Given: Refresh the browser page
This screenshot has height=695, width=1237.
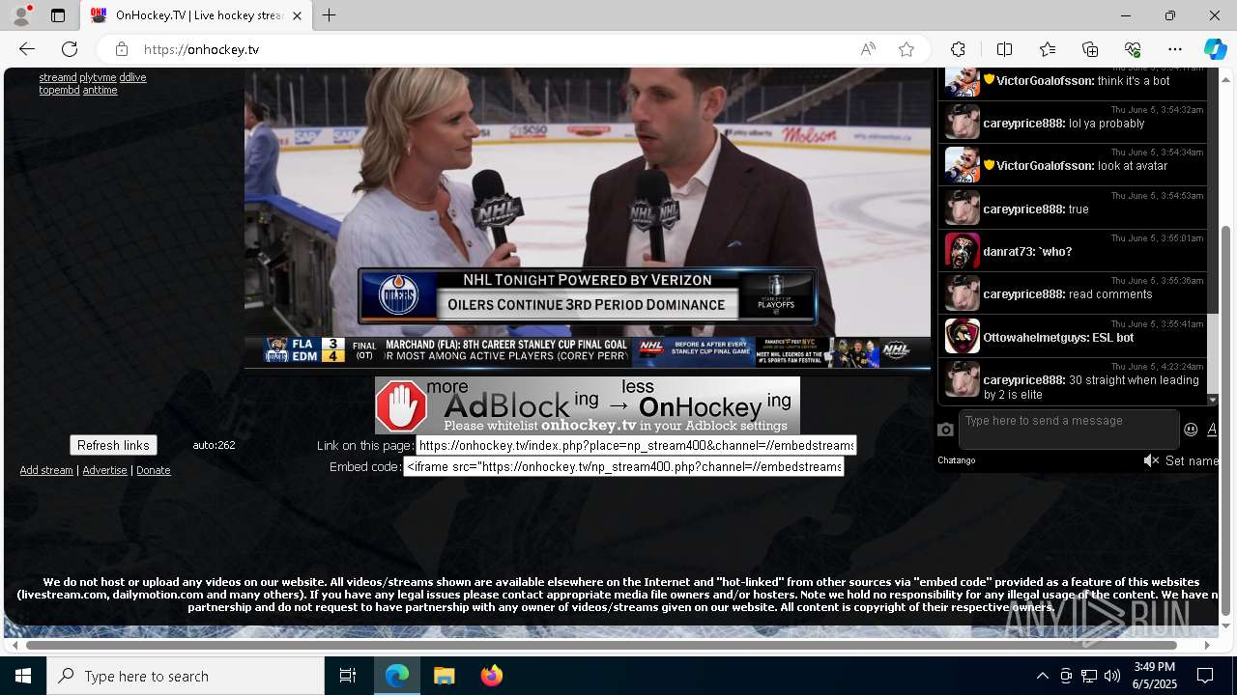Looking at the screenshot, I should click(70, 49).
